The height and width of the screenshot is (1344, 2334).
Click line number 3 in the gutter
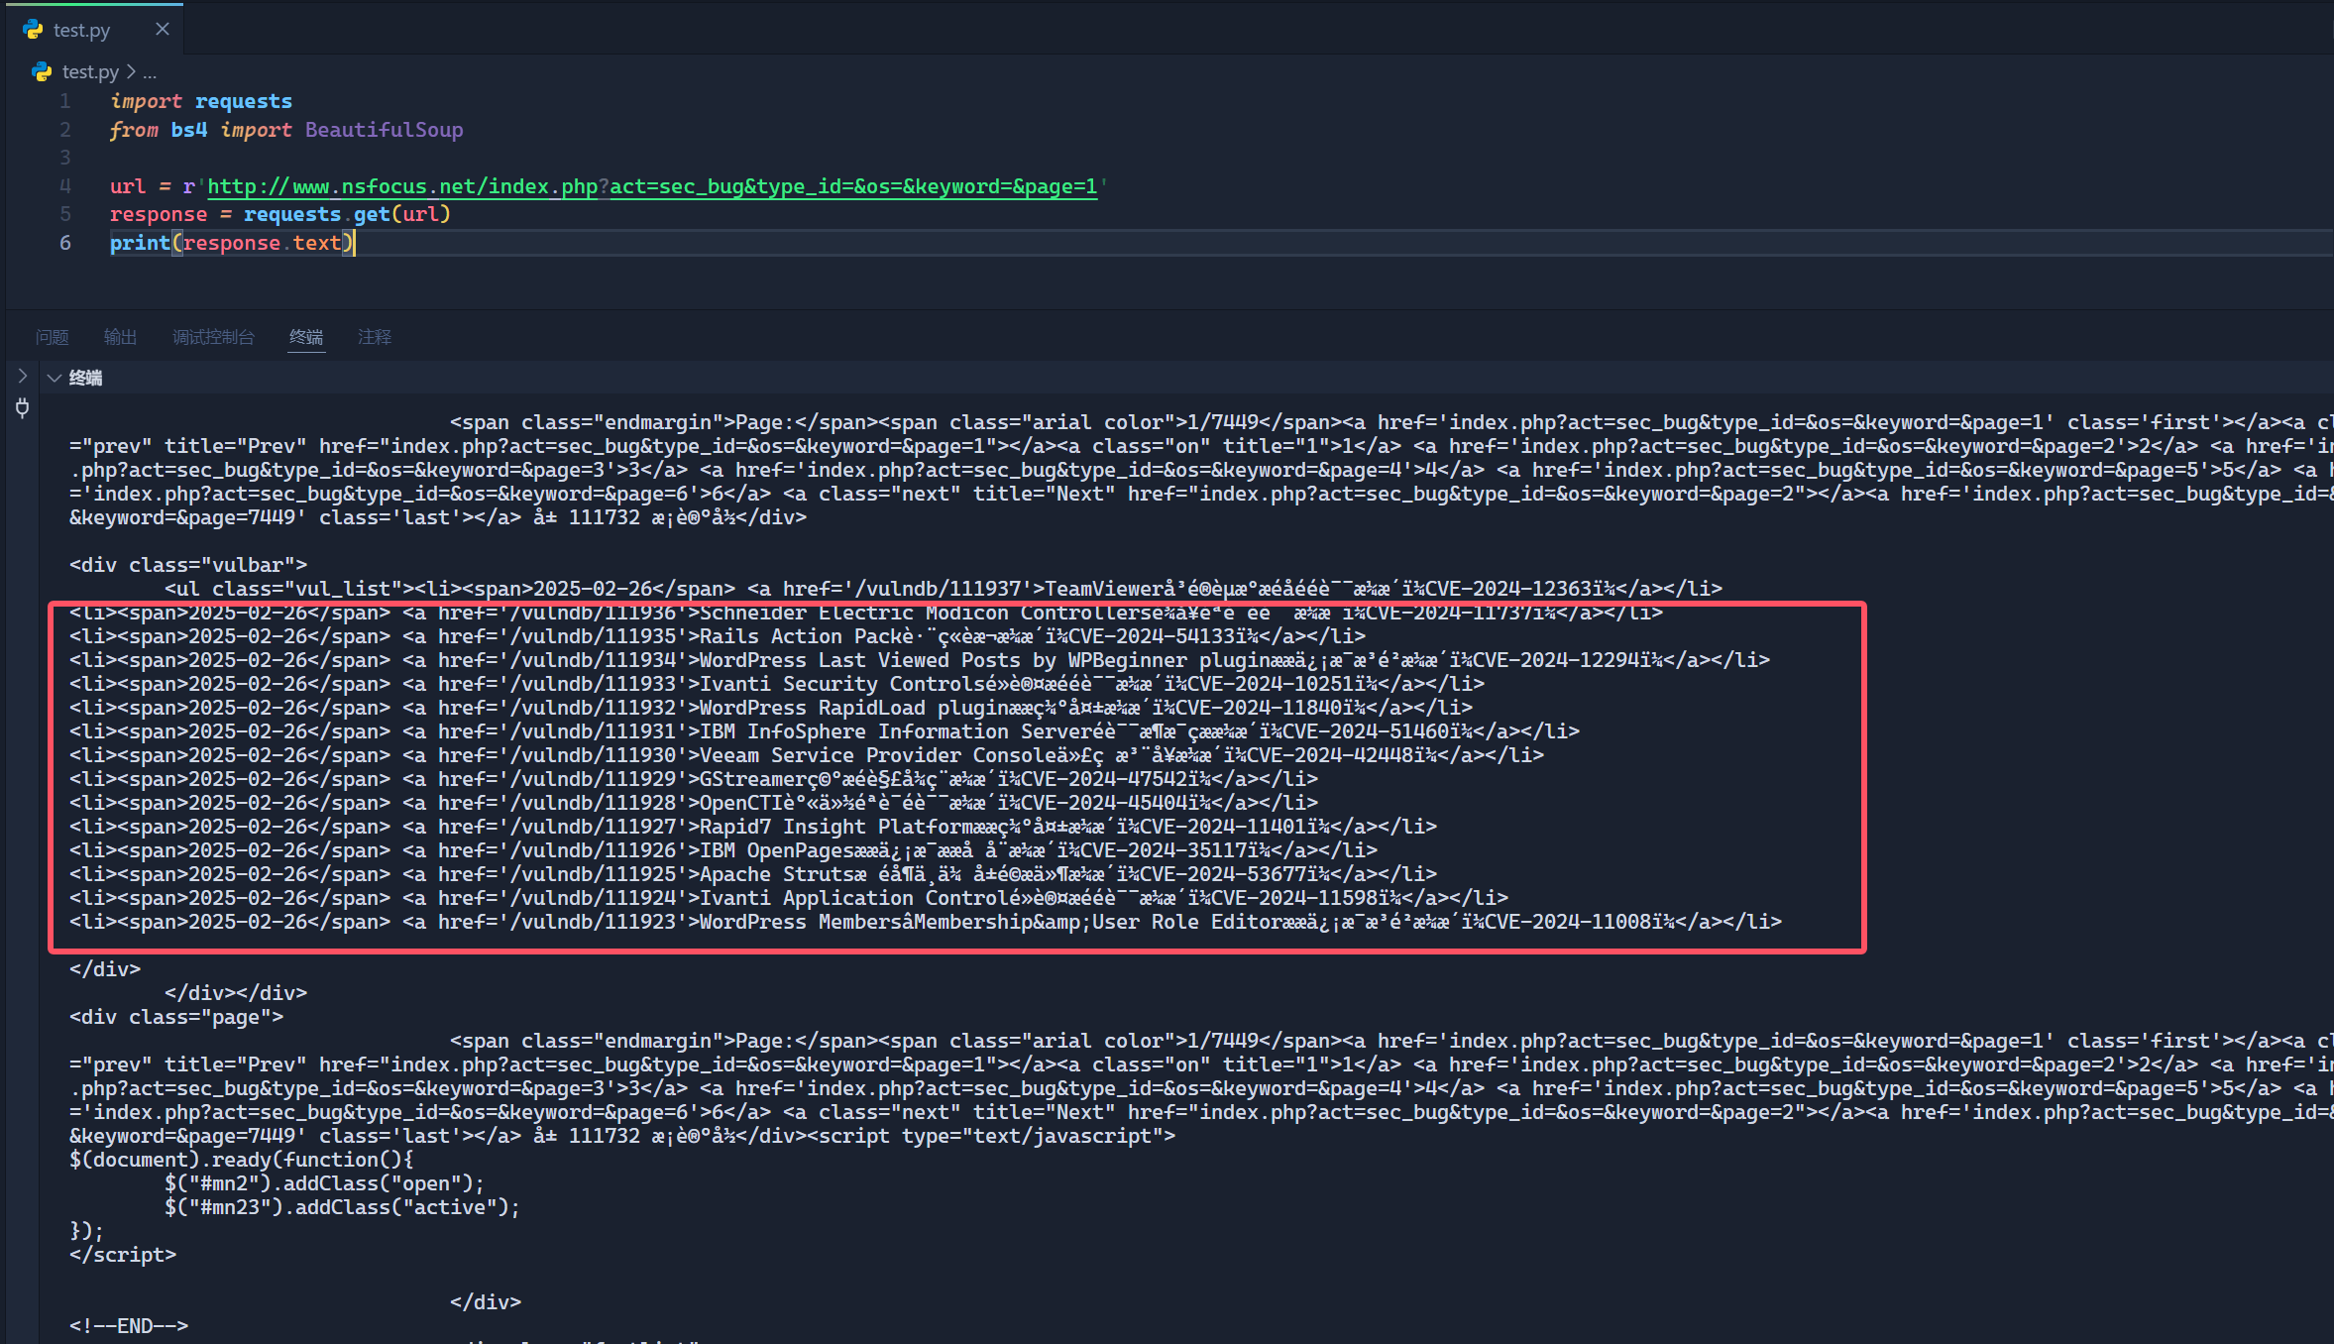pyautogui.click(x=64, y=158)
